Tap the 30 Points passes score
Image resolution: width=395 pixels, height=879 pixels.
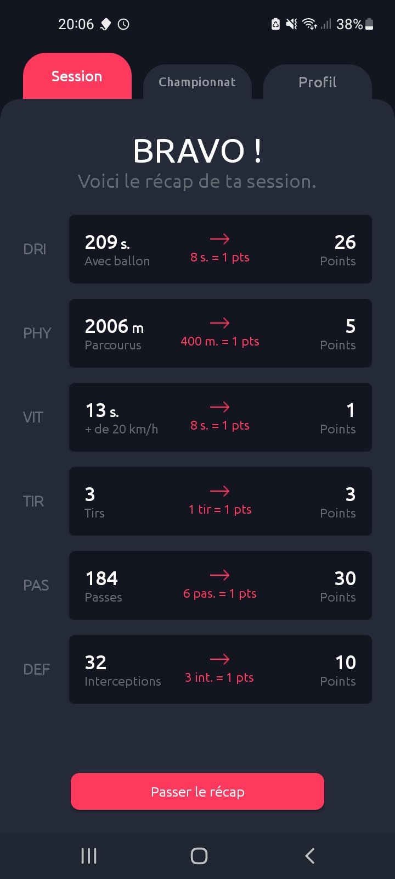tap(338, 586)
